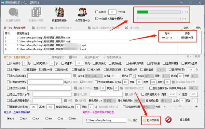Click the 打开文件夹 button
The image size is (205, 129).
[x=151, y=120]
